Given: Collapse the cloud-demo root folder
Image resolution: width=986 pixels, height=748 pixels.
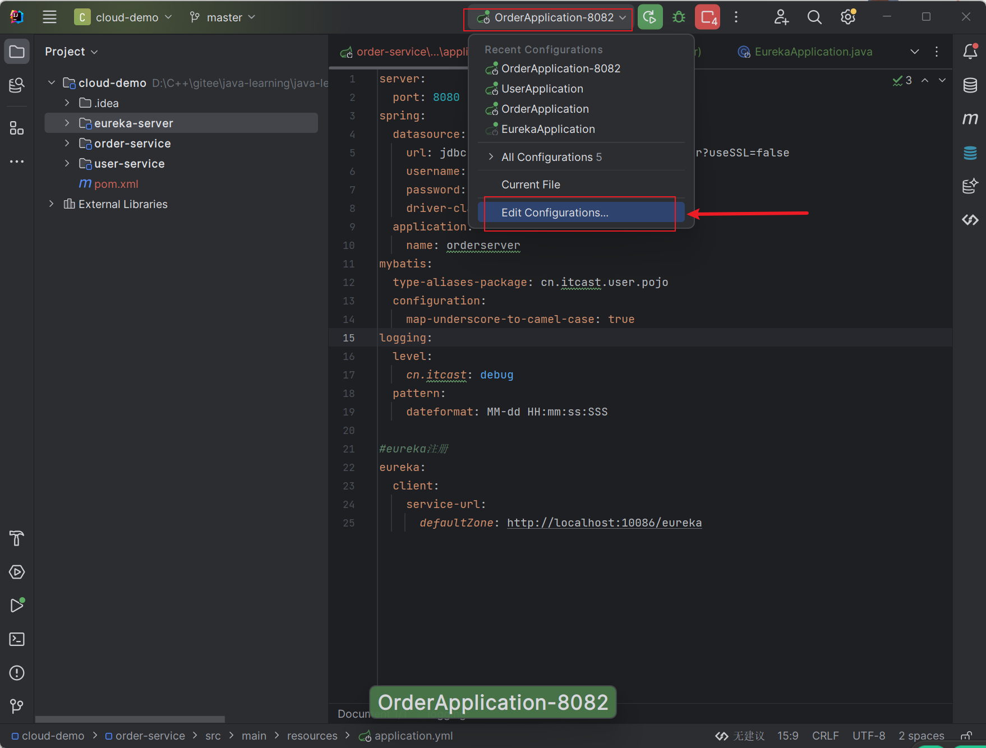Looking at the screenshot, I should click(x=52, y=83).
